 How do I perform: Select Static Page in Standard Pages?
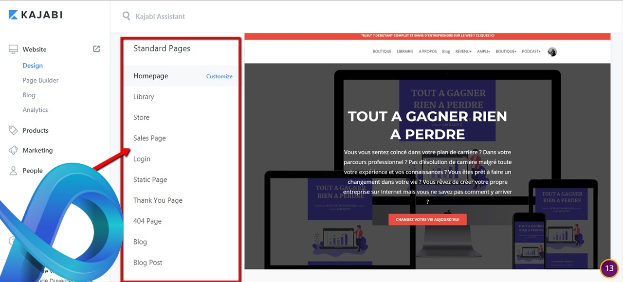150,179
